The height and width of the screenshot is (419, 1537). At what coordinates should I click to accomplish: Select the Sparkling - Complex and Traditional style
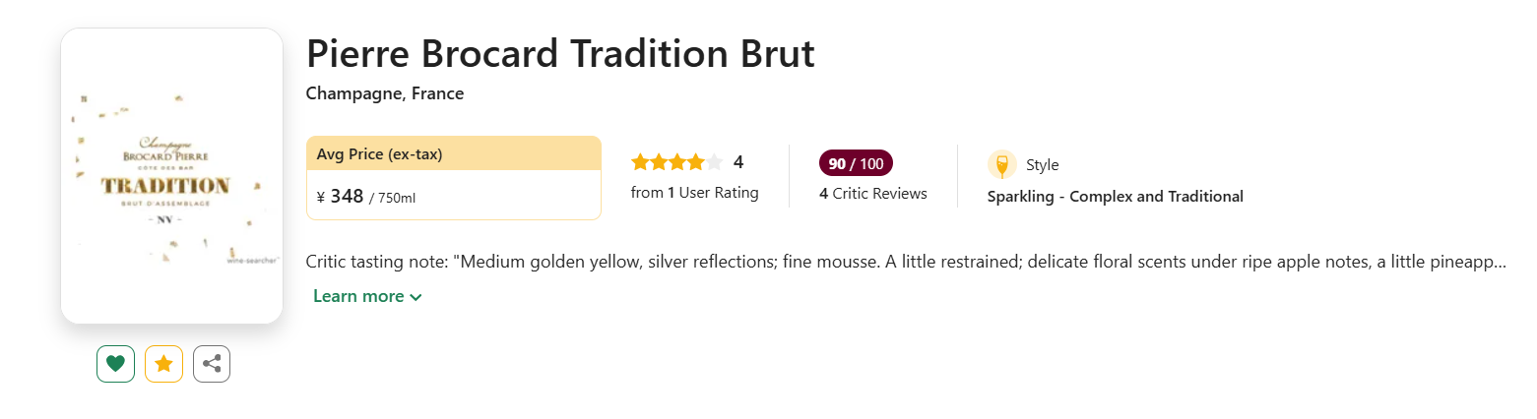tap(1115, 197)
